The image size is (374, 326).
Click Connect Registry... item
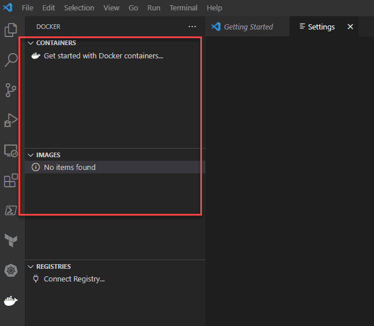74,279
